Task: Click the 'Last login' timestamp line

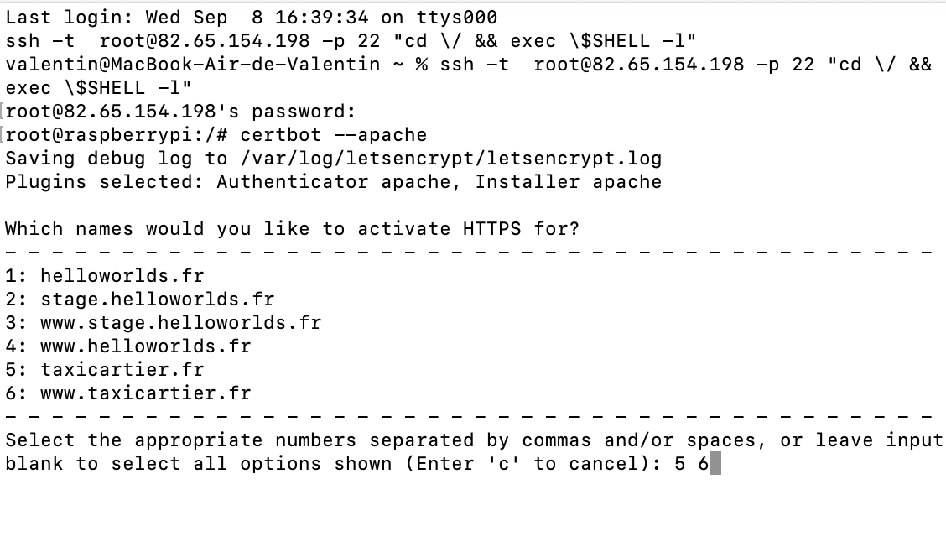Action: (252, 18)
